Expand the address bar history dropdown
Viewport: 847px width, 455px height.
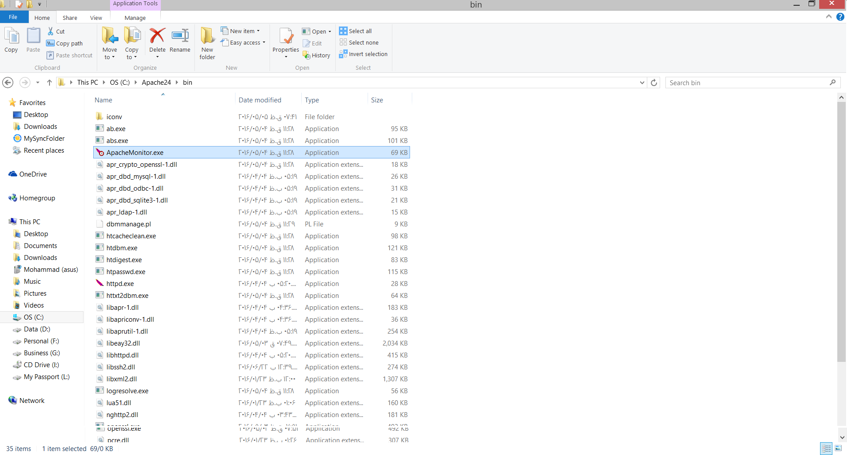[x=642, y=83]
